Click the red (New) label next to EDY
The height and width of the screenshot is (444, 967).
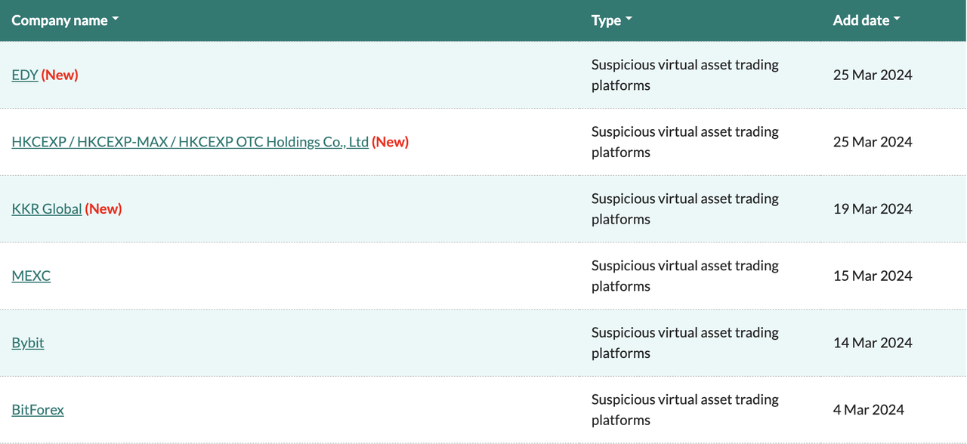click(60, 75)
